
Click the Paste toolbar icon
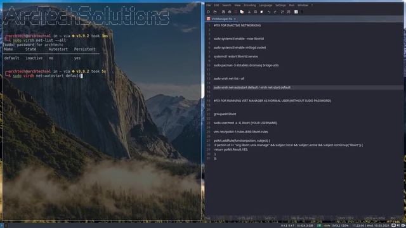coord(261,12)
